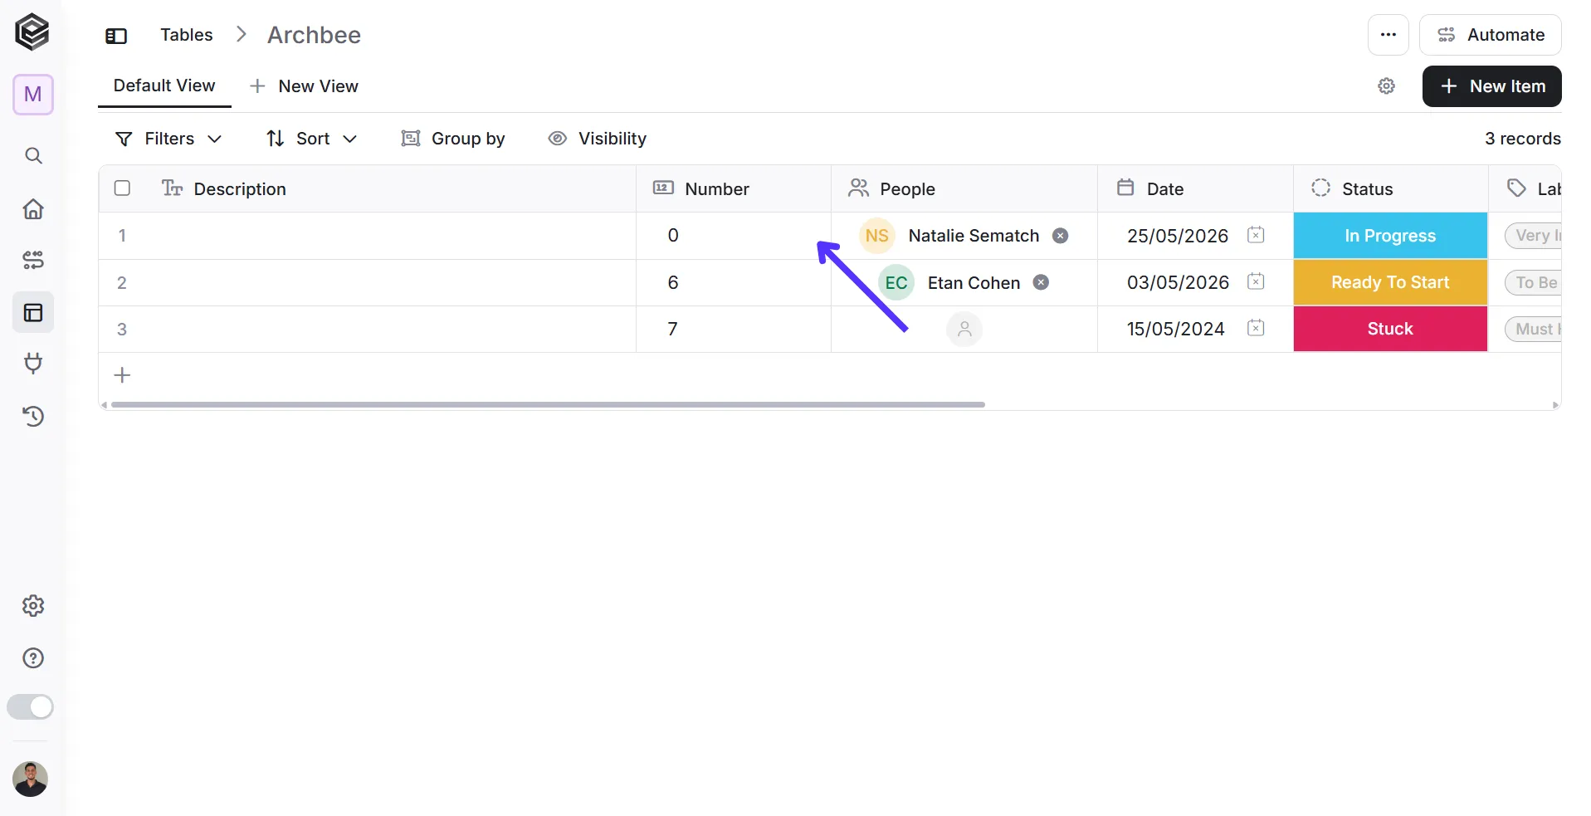Select the Number cell showing 6
The height and width of the screenshot is (816, 1591).
[x=734, y=283]
